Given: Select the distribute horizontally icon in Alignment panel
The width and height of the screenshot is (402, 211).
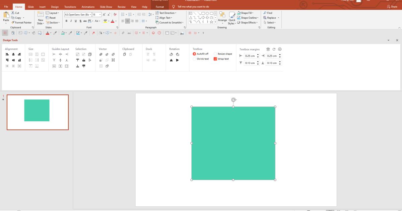Looking at the screenshot, I should 7,66.
